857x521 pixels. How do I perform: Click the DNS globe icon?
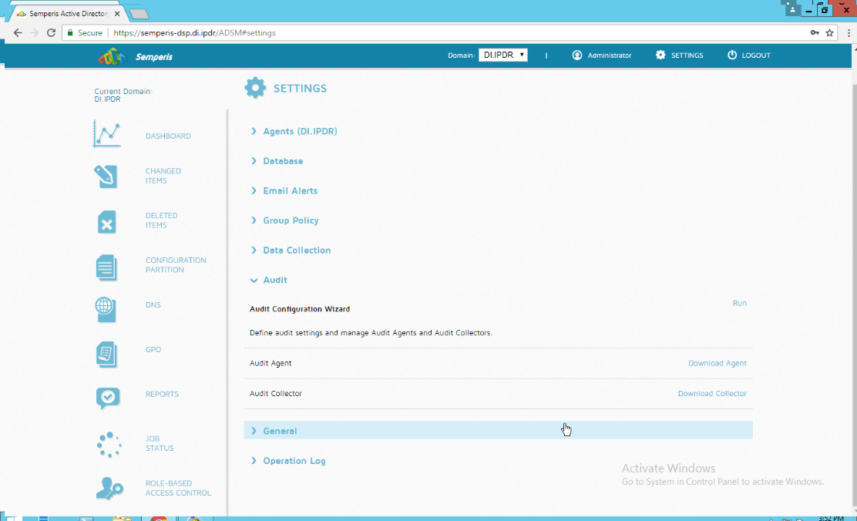[x=106, y=308]
